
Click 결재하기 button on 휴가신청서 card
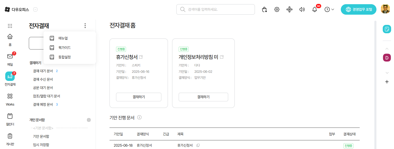click(139, 97)
